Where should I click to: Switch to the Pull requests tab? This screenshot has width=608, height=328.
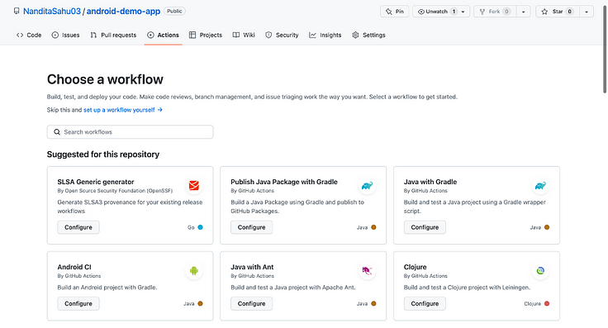(x=113, y=35)
